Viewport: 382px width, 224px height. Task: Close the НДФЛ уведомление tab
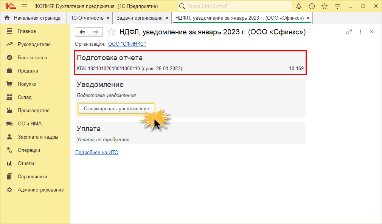click(x=308, y=18)
